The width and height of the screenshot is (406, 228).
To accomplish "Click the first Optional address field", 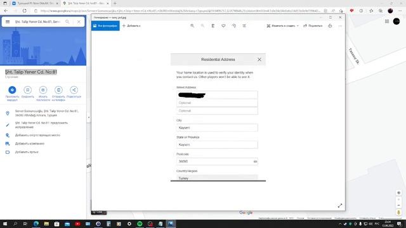I will coord(217,103).
